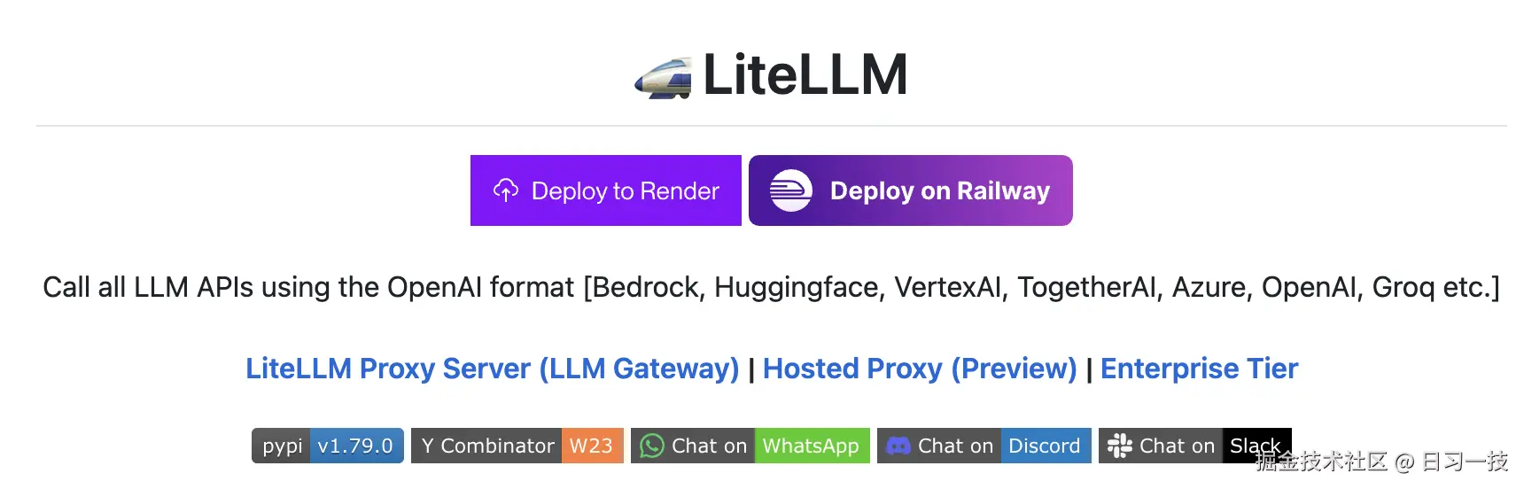Click the blue Discord badge label

(x=1045, y=446)
